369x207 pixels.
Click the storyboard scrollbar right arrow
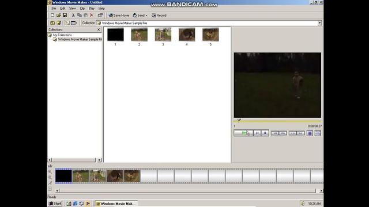coord(321,191)
